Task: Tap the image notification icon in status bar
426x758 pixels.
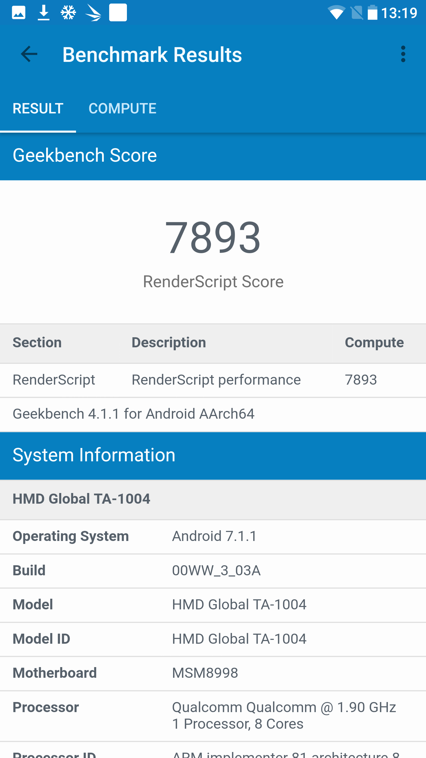Action: 19,13
